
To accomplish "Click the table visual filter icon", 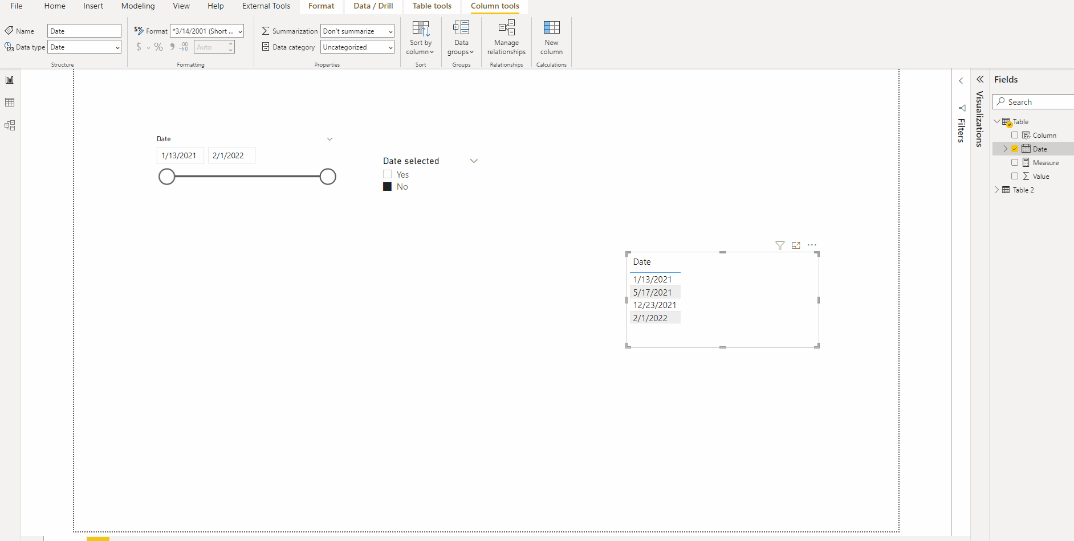I will (780, 245).
